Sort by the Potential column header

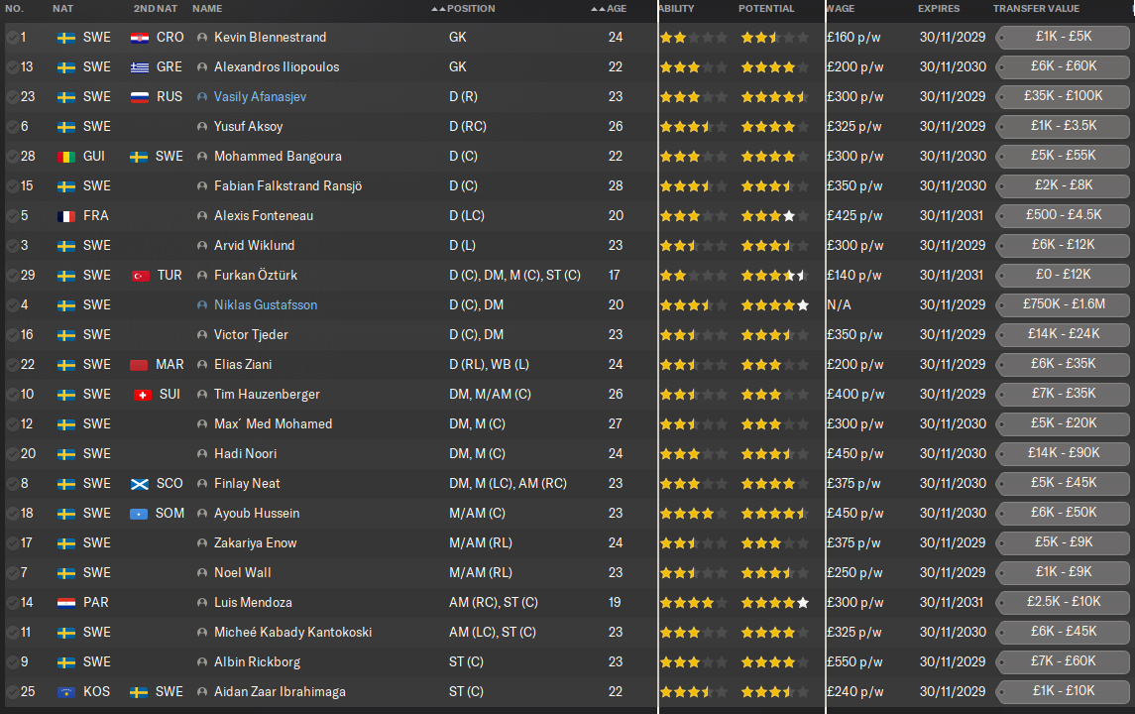click(x=766, y=9)
